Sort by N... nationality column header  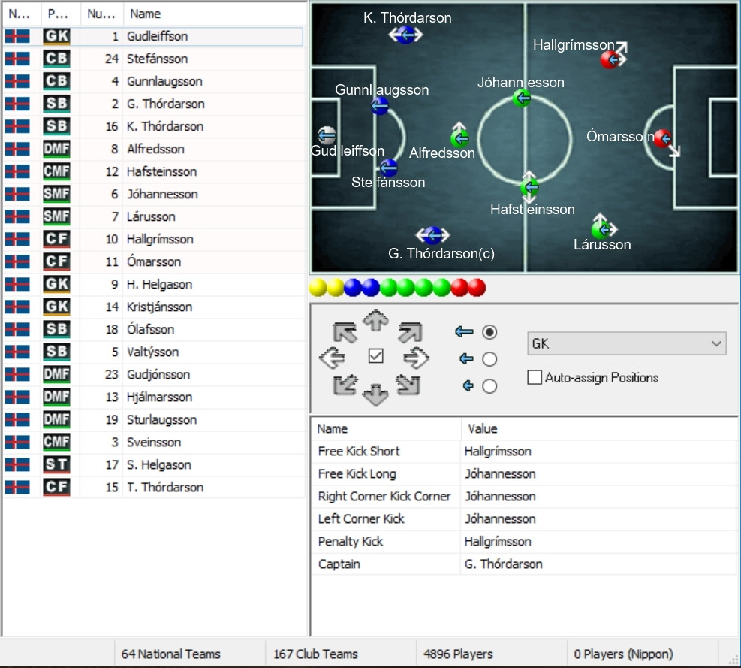(21, 14)
